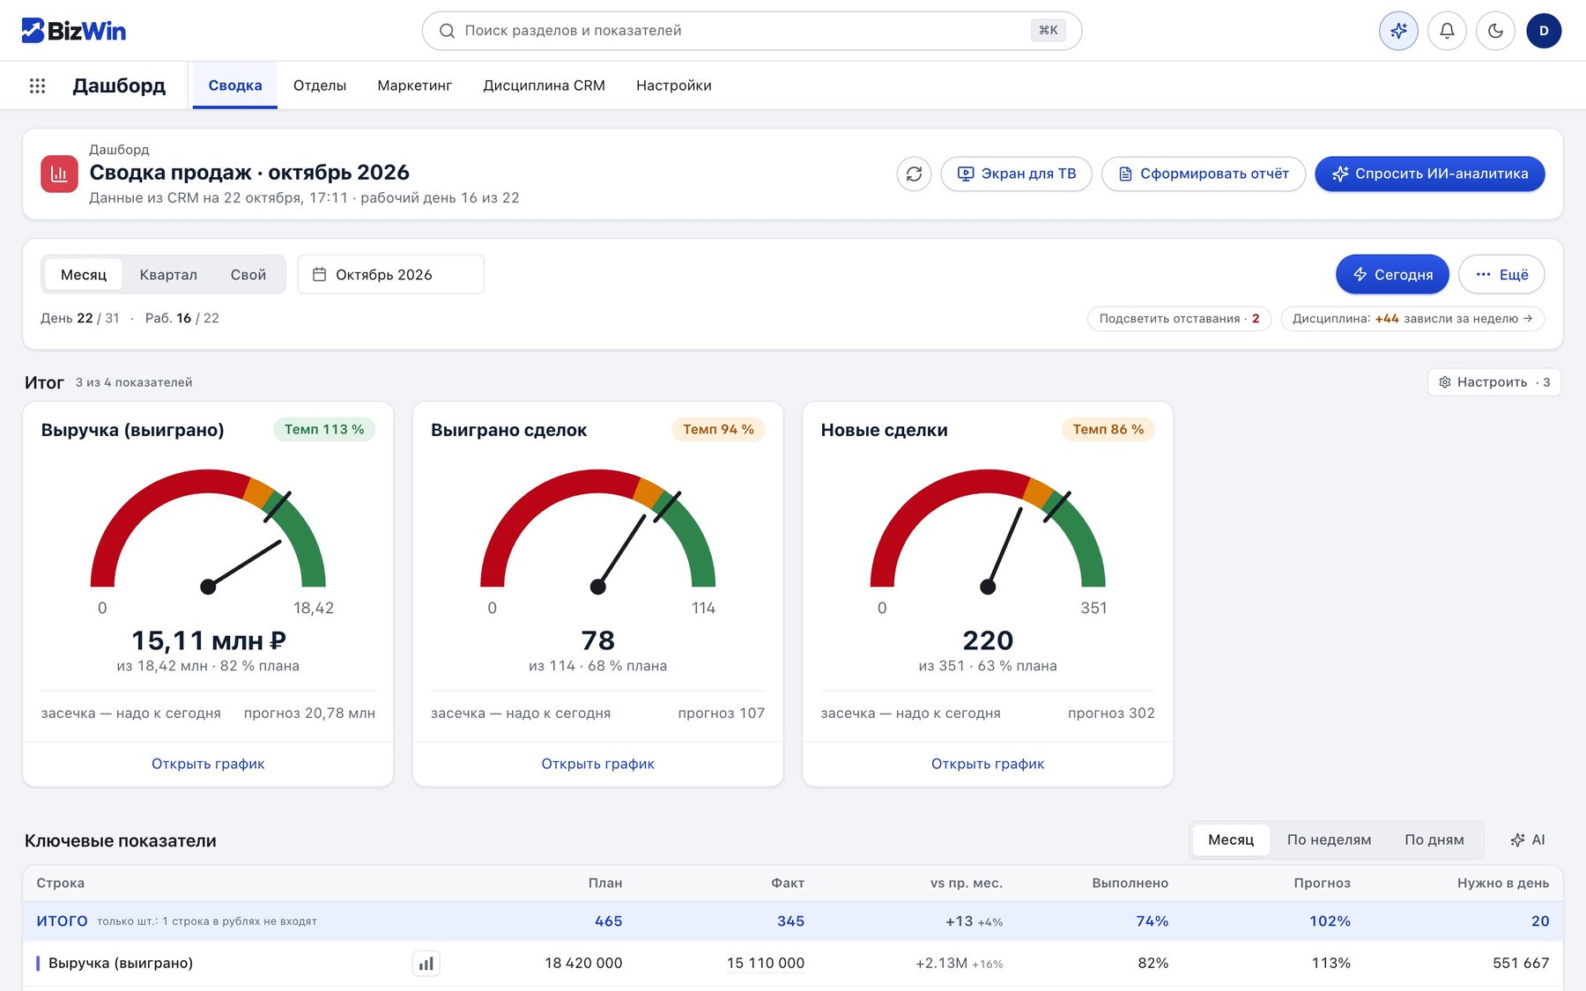Click the AI button in Ключевые показатели

[x=1528, y=840]
